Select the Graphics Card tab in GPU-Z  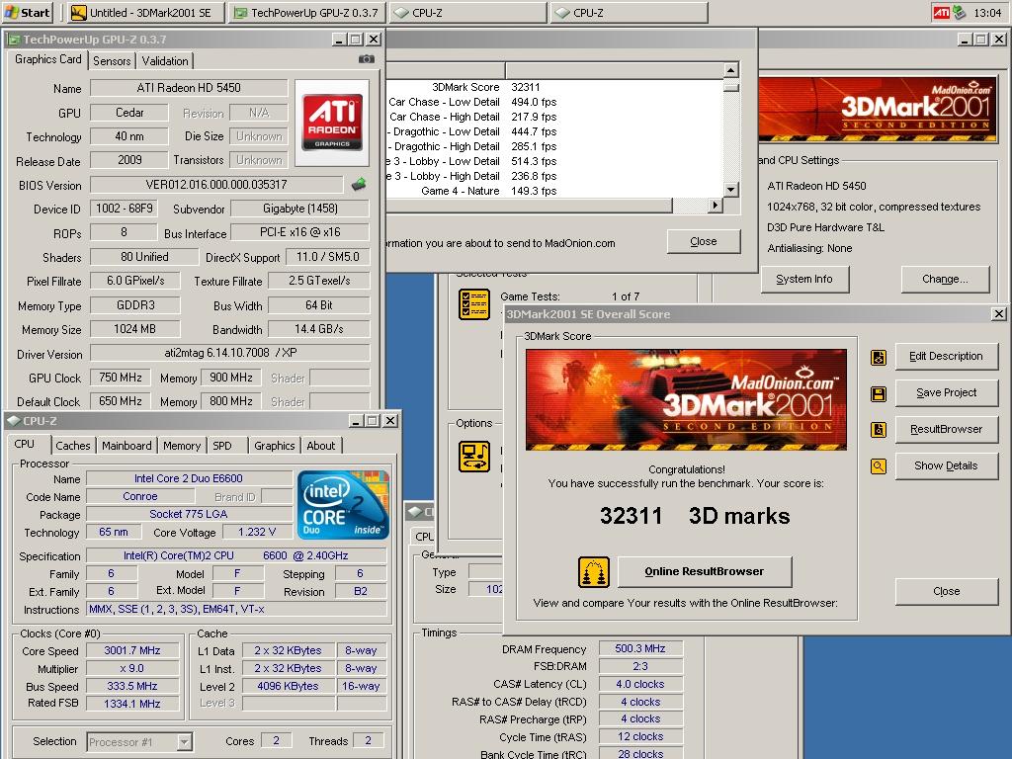pos(47,59)
